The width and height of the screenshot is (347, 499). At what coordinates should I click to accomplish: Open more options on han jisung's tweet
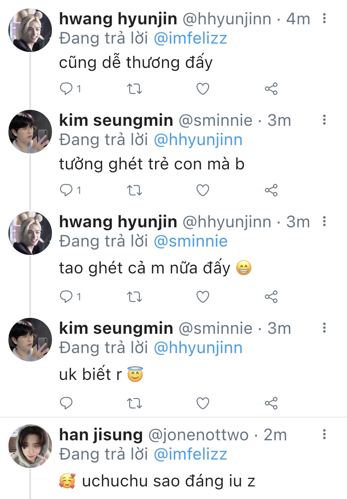tap(324, 434)
